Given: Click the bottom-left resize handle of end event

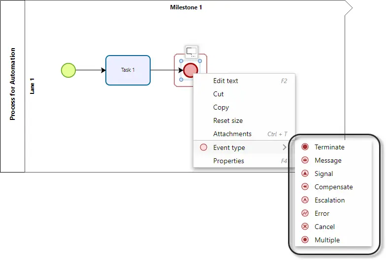Looking at the screenshot, I should pyautogui.click(x=181, y=80).
